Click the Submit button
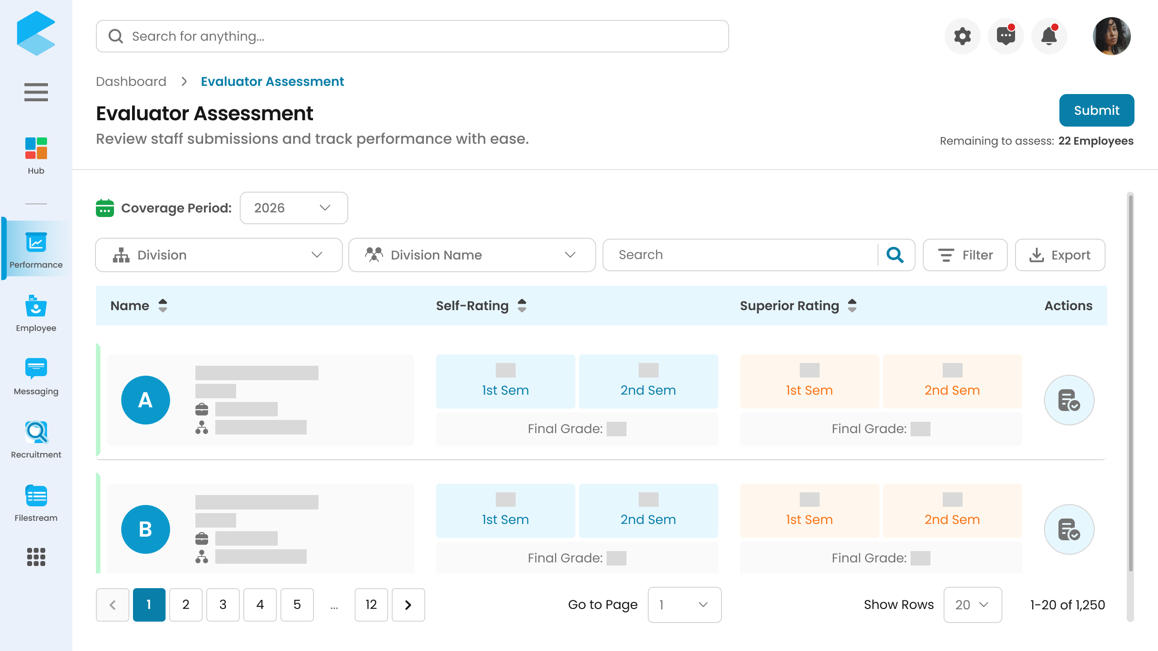Screen dimensions: 1158x651 tap(1096, 110)
